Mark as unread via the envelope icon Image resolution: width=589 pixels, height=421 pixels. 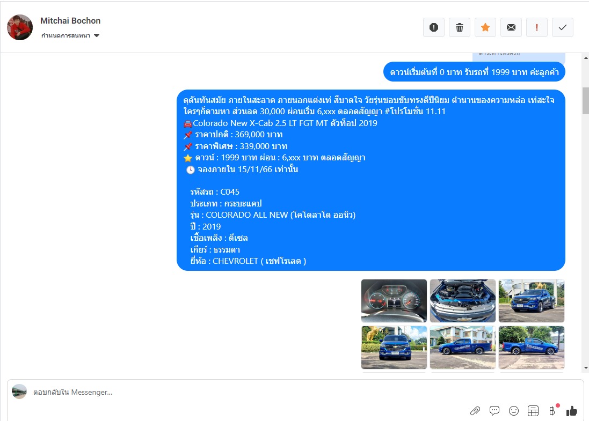point(511,27)
